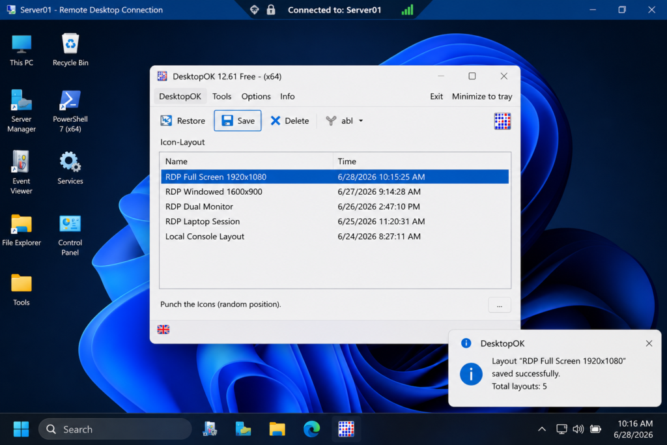
Task: Open Windows Start menu
Action: point(21,429)
